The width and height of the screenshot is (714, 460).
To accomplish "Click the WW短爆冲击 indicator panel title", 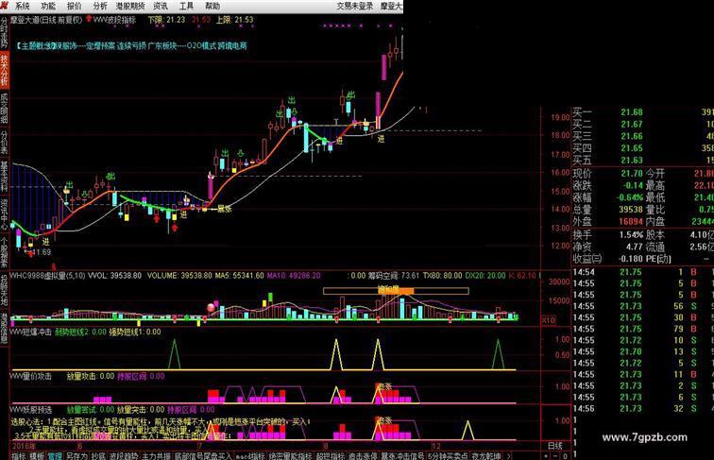I will pos(31,332).
